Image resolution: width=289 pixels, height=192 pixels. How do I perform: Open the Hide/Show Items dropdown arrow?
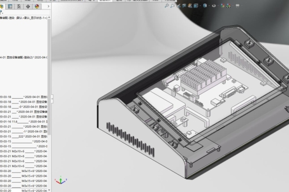pos(218,6)
